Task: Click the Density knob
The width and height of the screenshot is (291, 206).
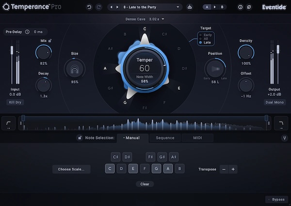Action: click(246, 52)
